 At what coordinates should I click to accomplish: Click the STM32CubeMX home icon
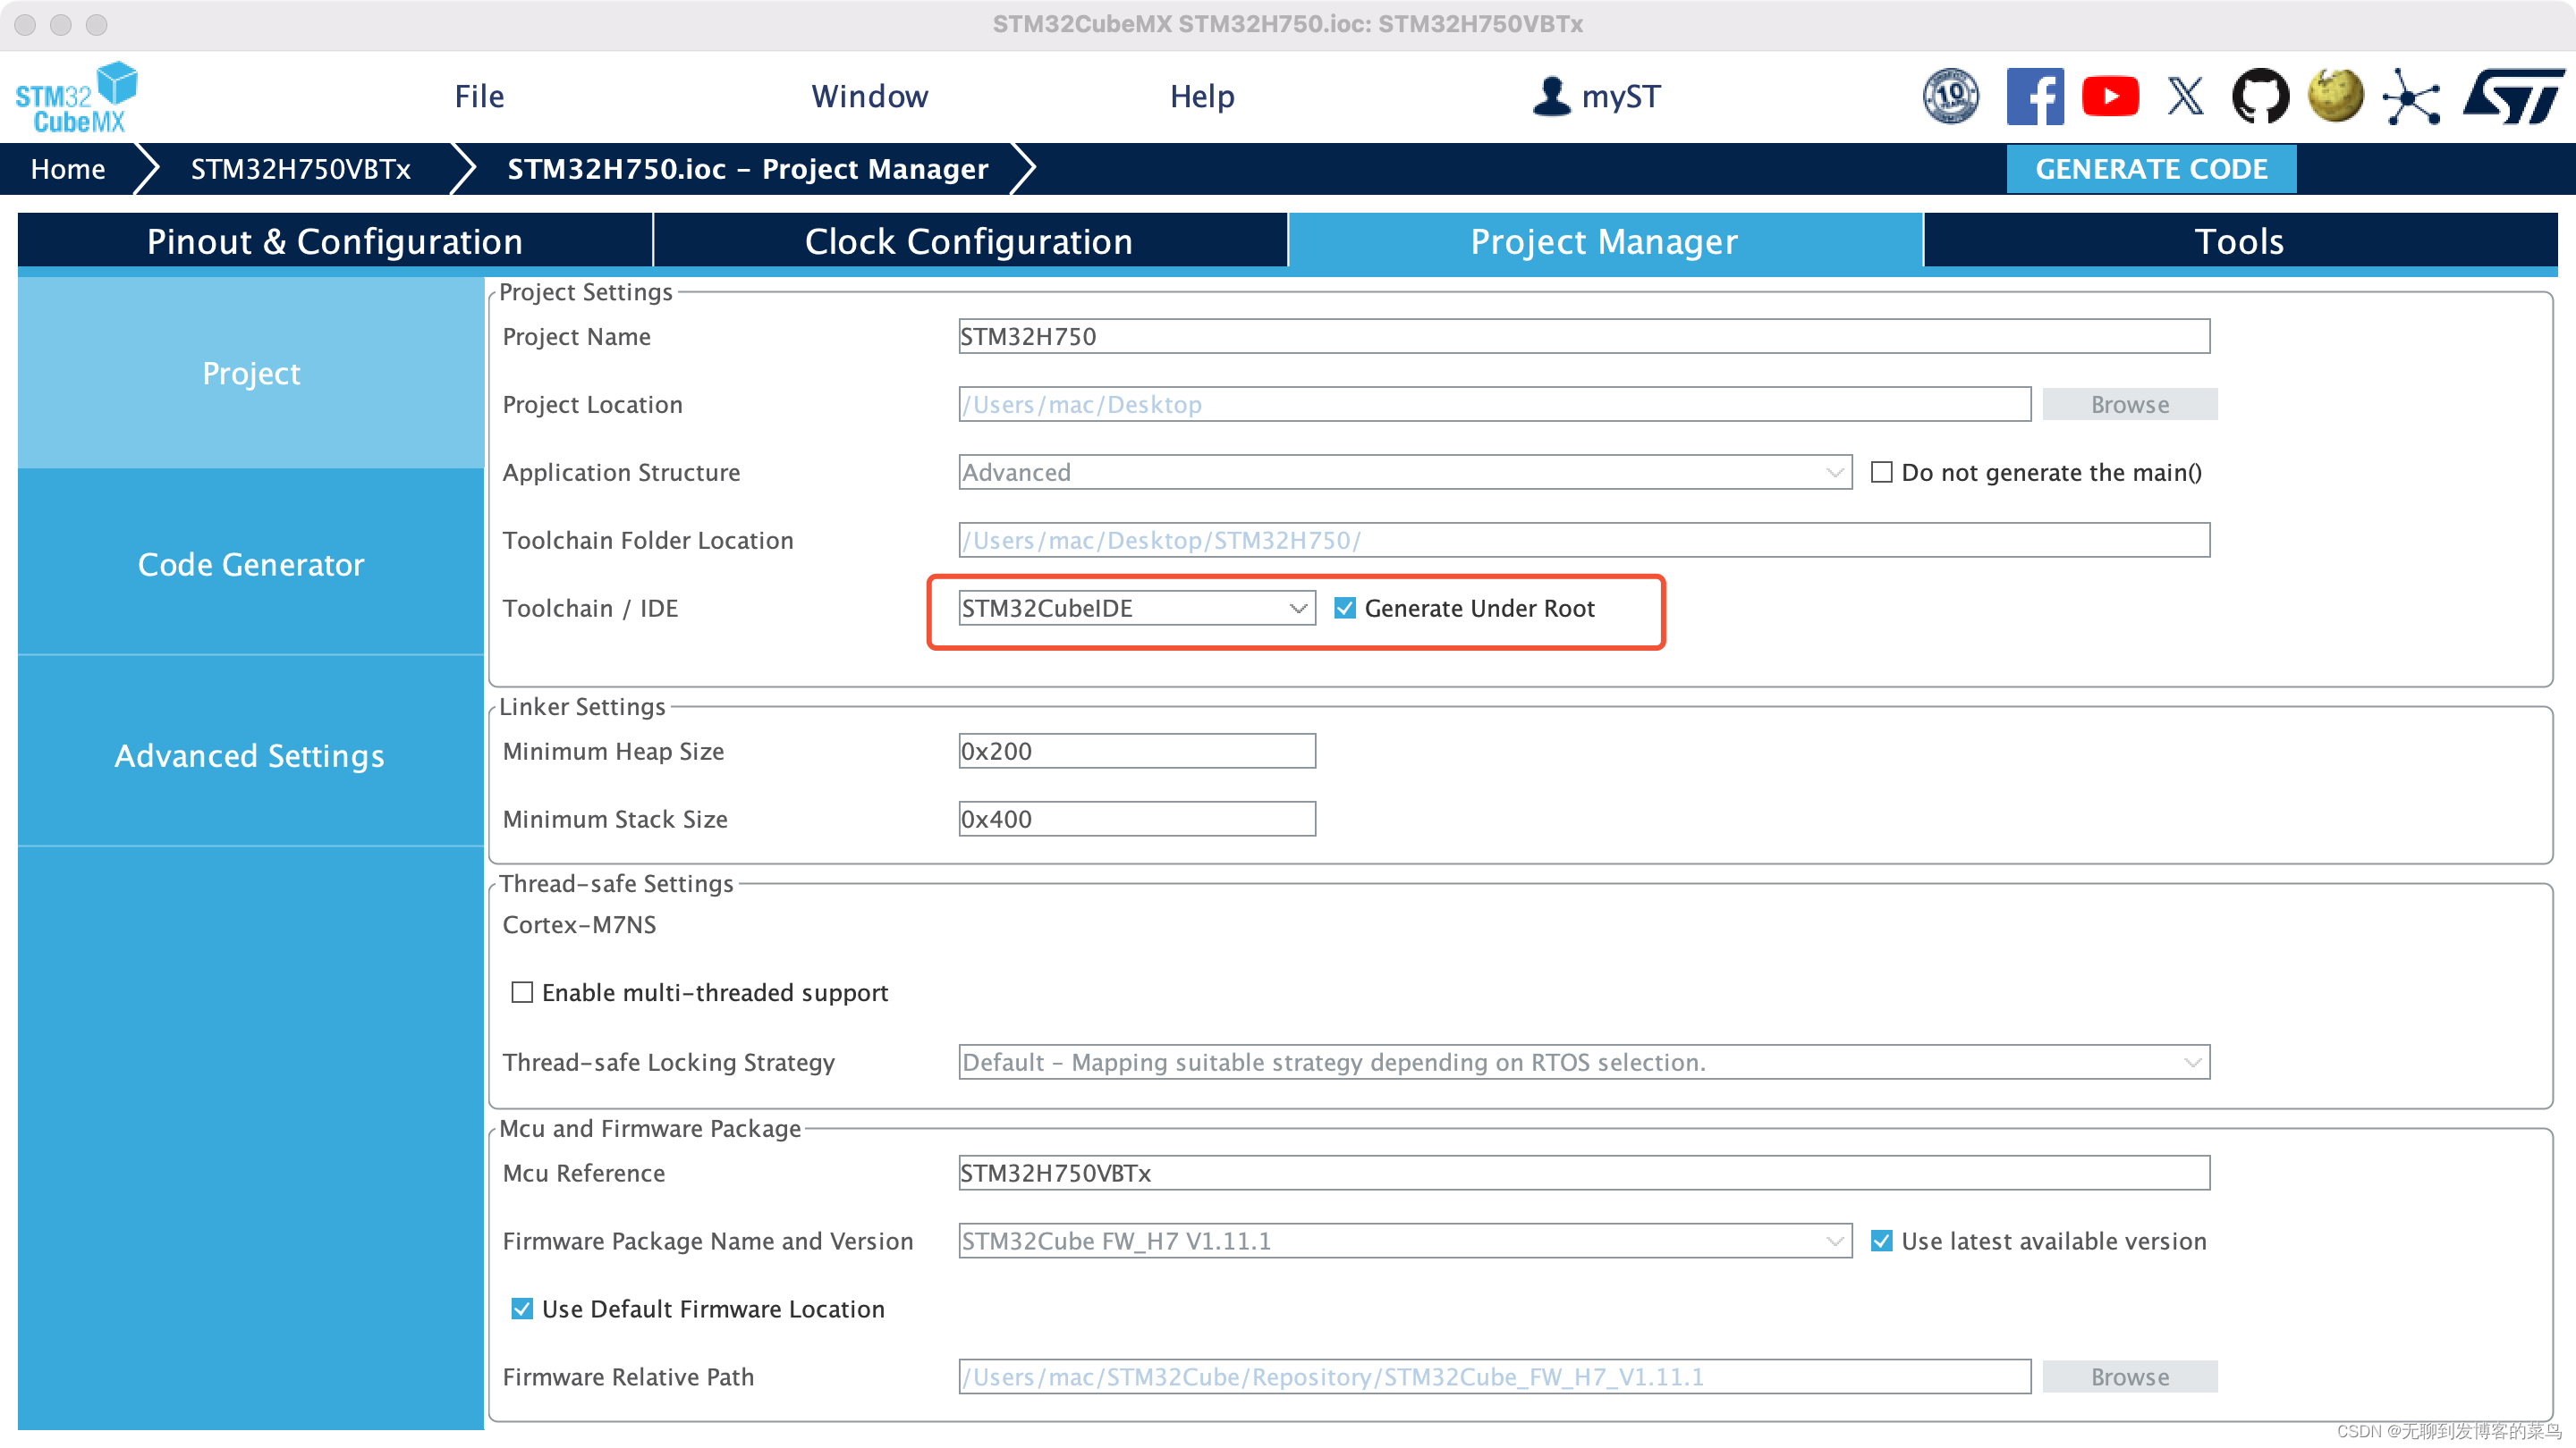(78, 97)
